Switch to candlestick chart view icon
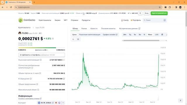 point(78,39)
